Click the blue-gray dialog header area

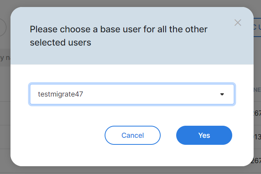[156, 54]
